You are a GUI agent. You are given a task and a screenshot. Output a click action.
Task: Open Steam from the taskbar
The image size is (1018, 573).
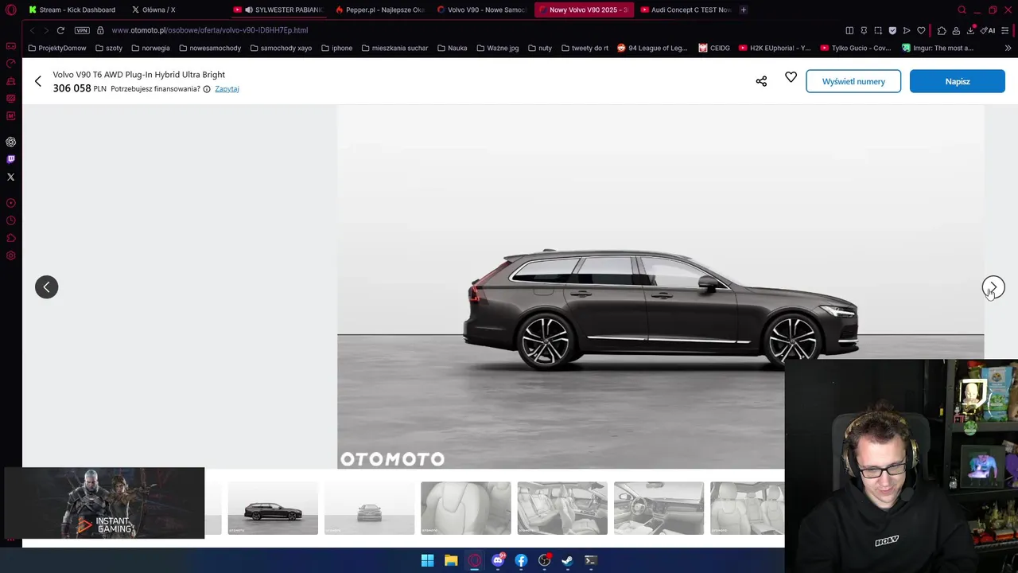(x=567, y=560)
